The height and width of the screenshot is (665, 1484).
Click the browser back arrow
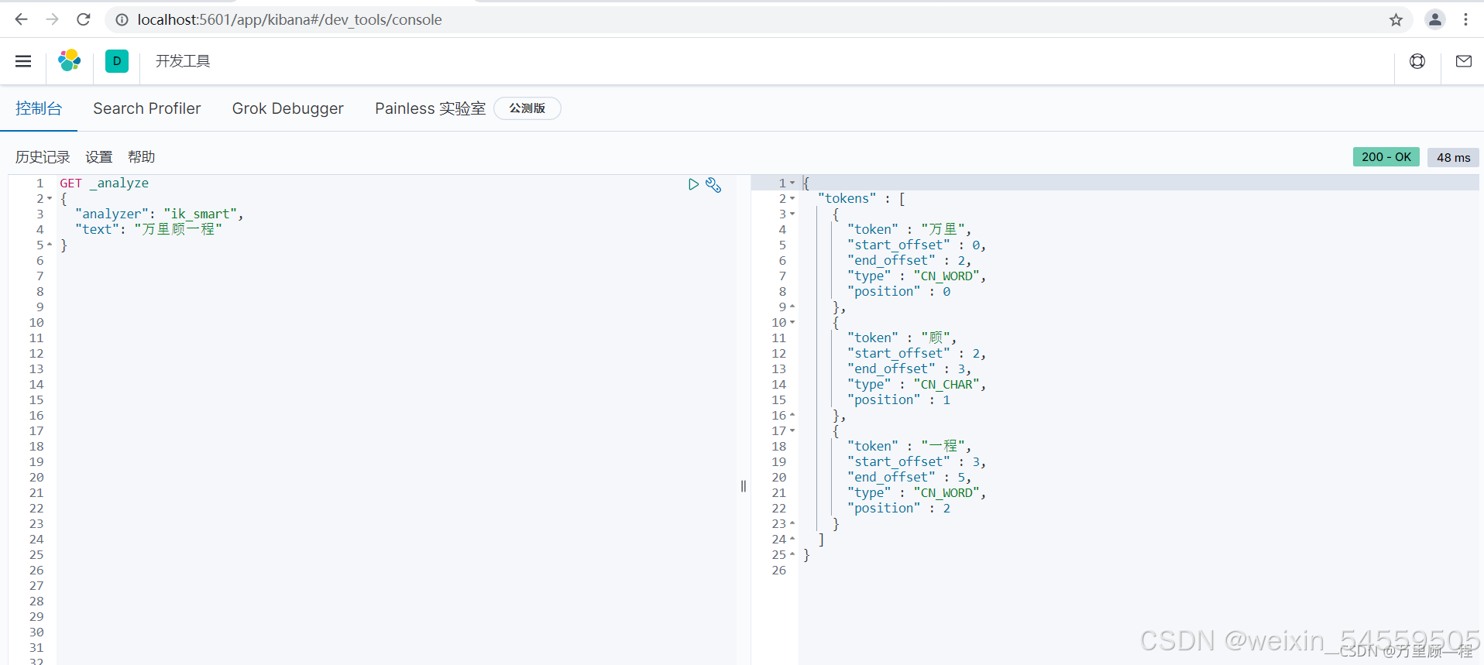(x=21, y=19)
